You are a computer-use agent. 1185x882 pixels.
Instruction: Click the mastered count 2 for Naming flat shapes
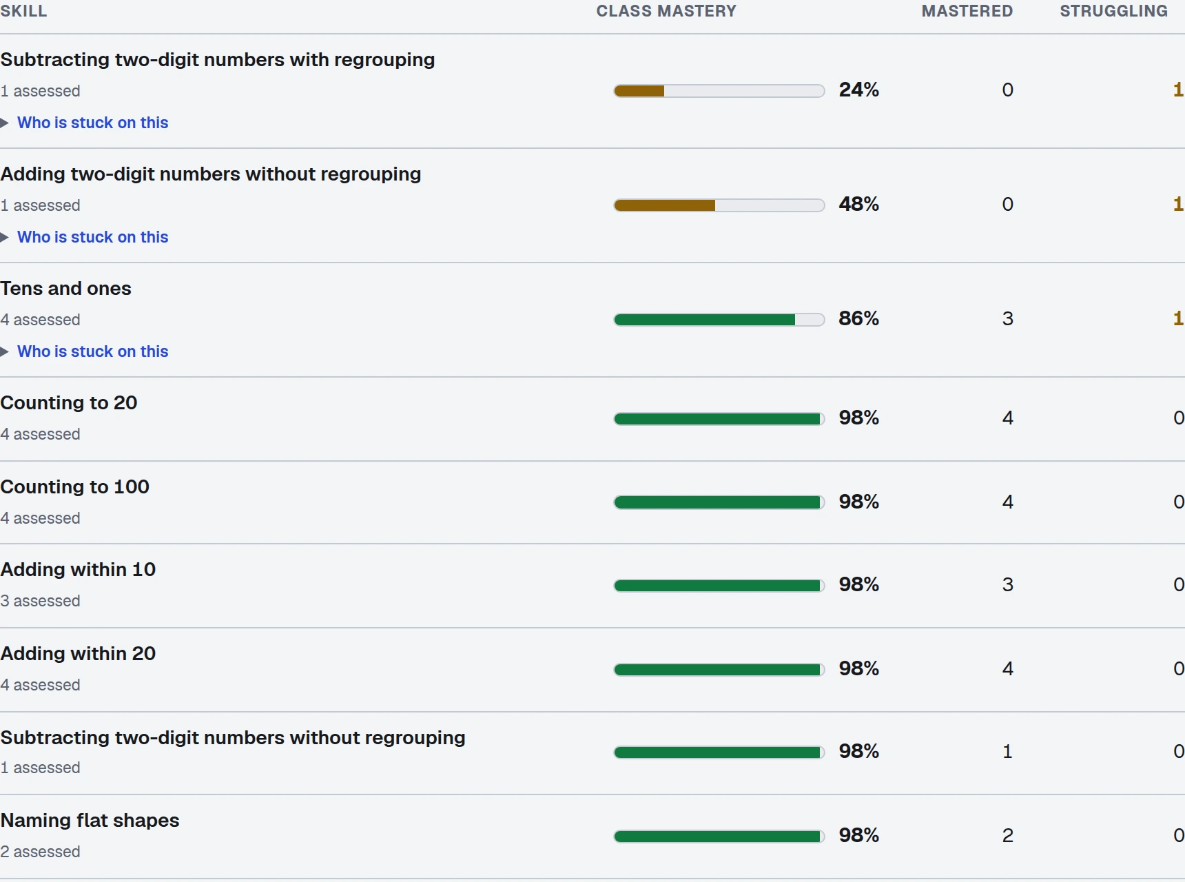coord(1007,835)
